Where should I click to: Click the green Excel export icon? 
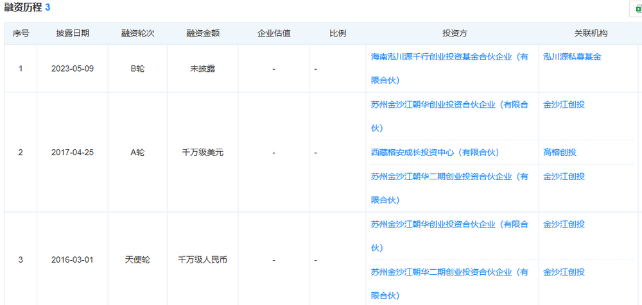pyautogui.click(x=638, y=9)
